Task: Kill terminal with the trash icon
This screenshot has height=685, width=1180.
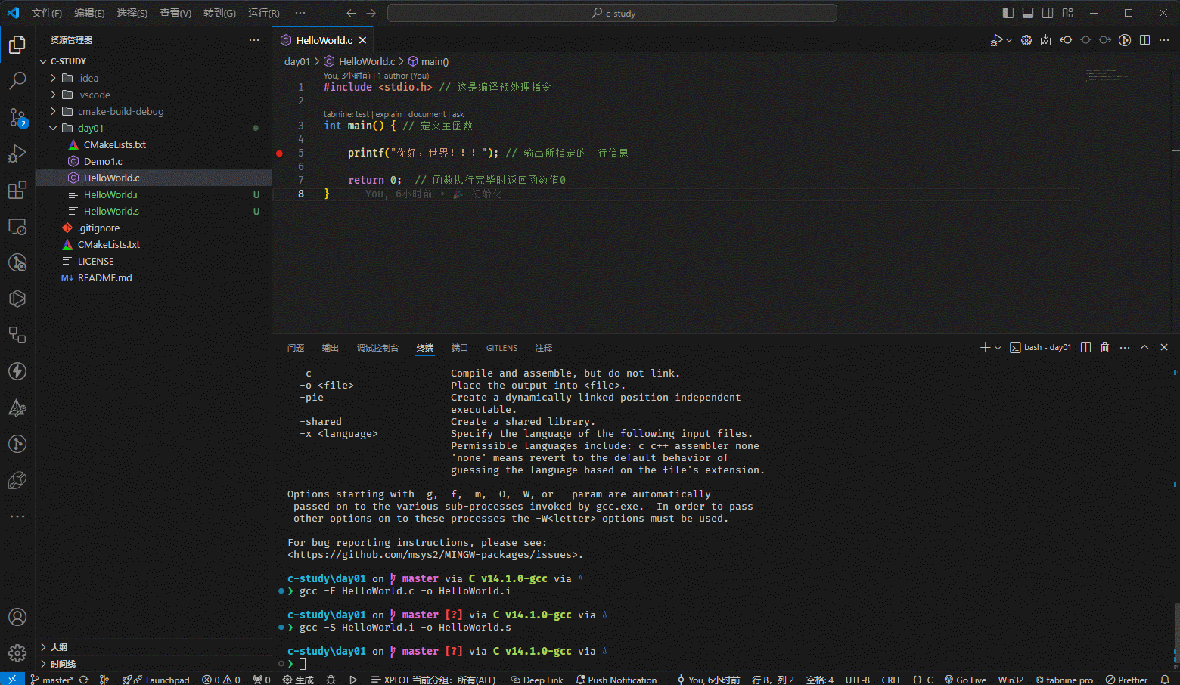Action: tap(1104, 348)
